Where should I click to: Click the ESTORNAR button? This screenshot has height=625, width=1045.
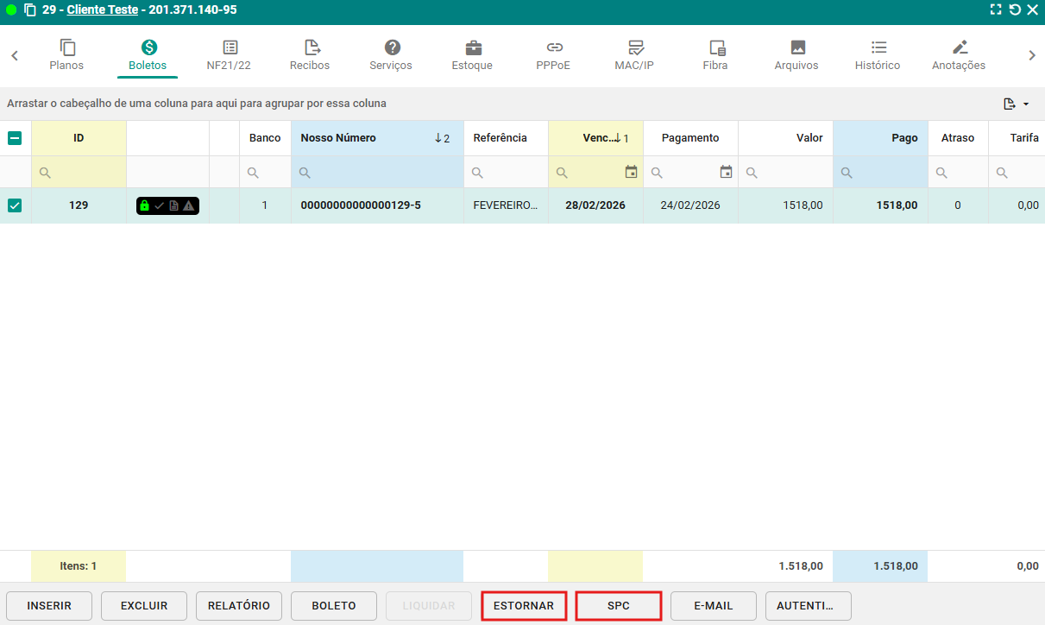[524, 606]
